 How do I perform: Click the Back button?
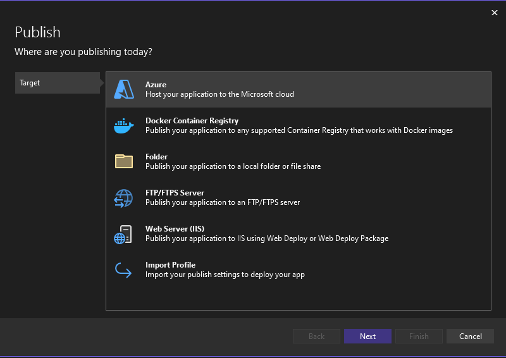[x=316, y=336]
